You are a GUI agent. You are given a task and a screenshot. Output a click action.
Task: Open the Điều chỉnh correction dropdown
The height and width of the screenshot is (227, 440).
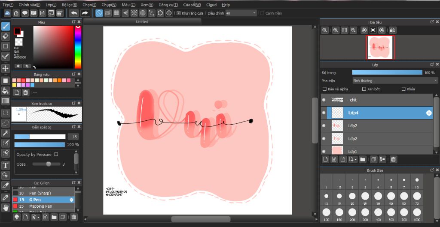(241, 13)
